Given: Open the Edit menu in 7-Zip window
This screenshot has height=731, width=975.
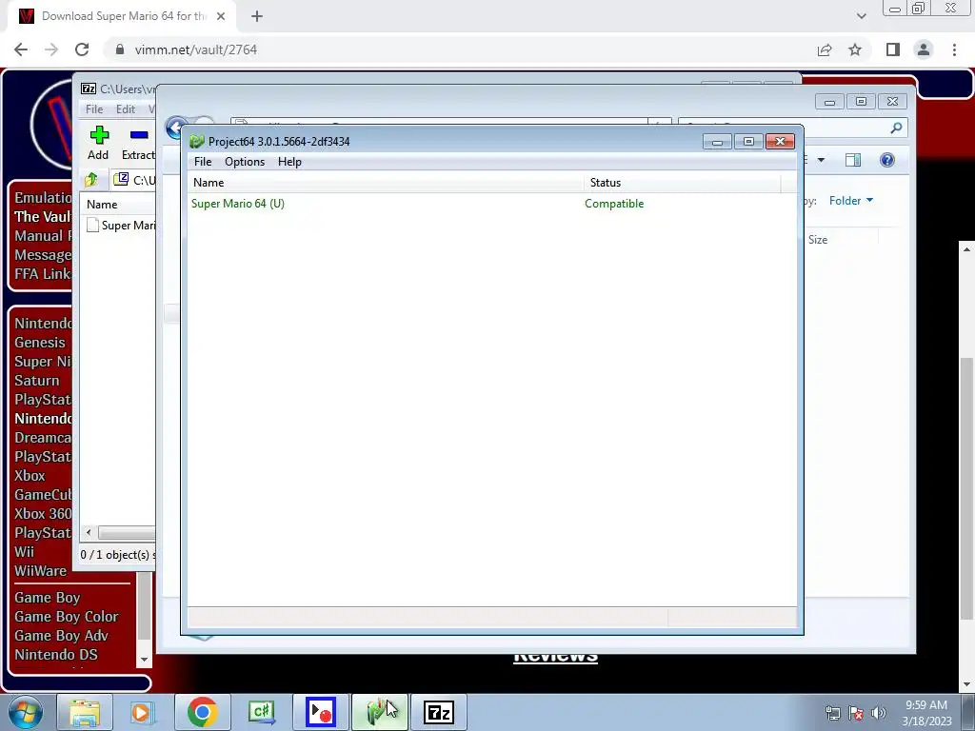Looking at the screenshot, I should (x=125, y=109).
